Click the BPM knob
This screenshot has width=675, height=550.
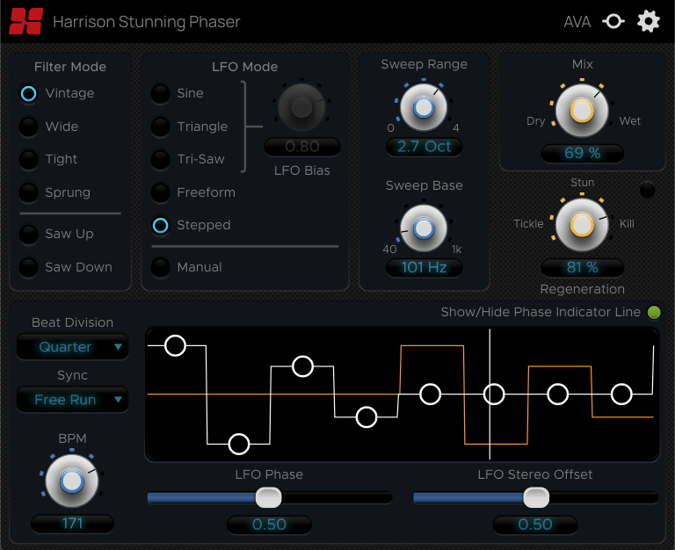point(72,481)
